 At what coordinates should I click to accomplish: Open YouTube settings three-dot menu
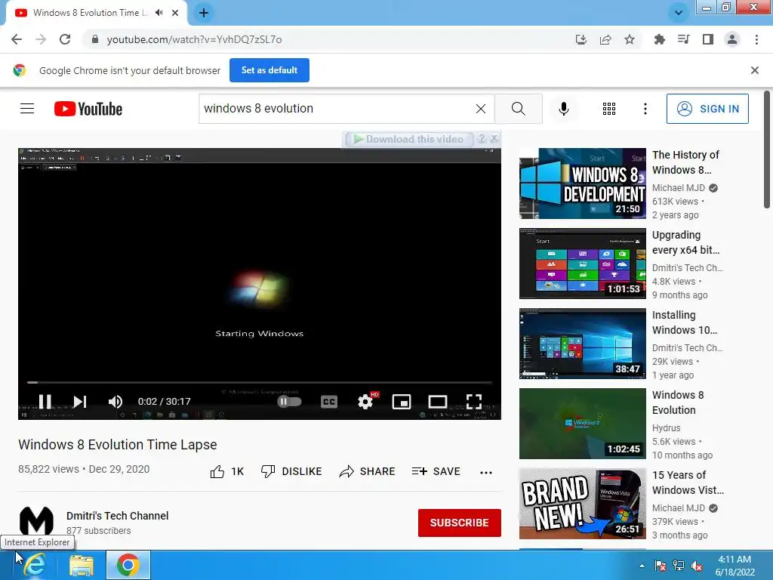coord(645,109)
